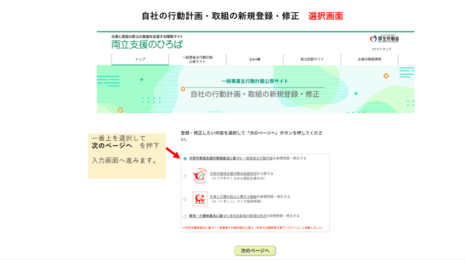Image resolution: width=466 pixels, height=260 pixels.
Task: Open the サイトマップ link
Action: (383, 49)
